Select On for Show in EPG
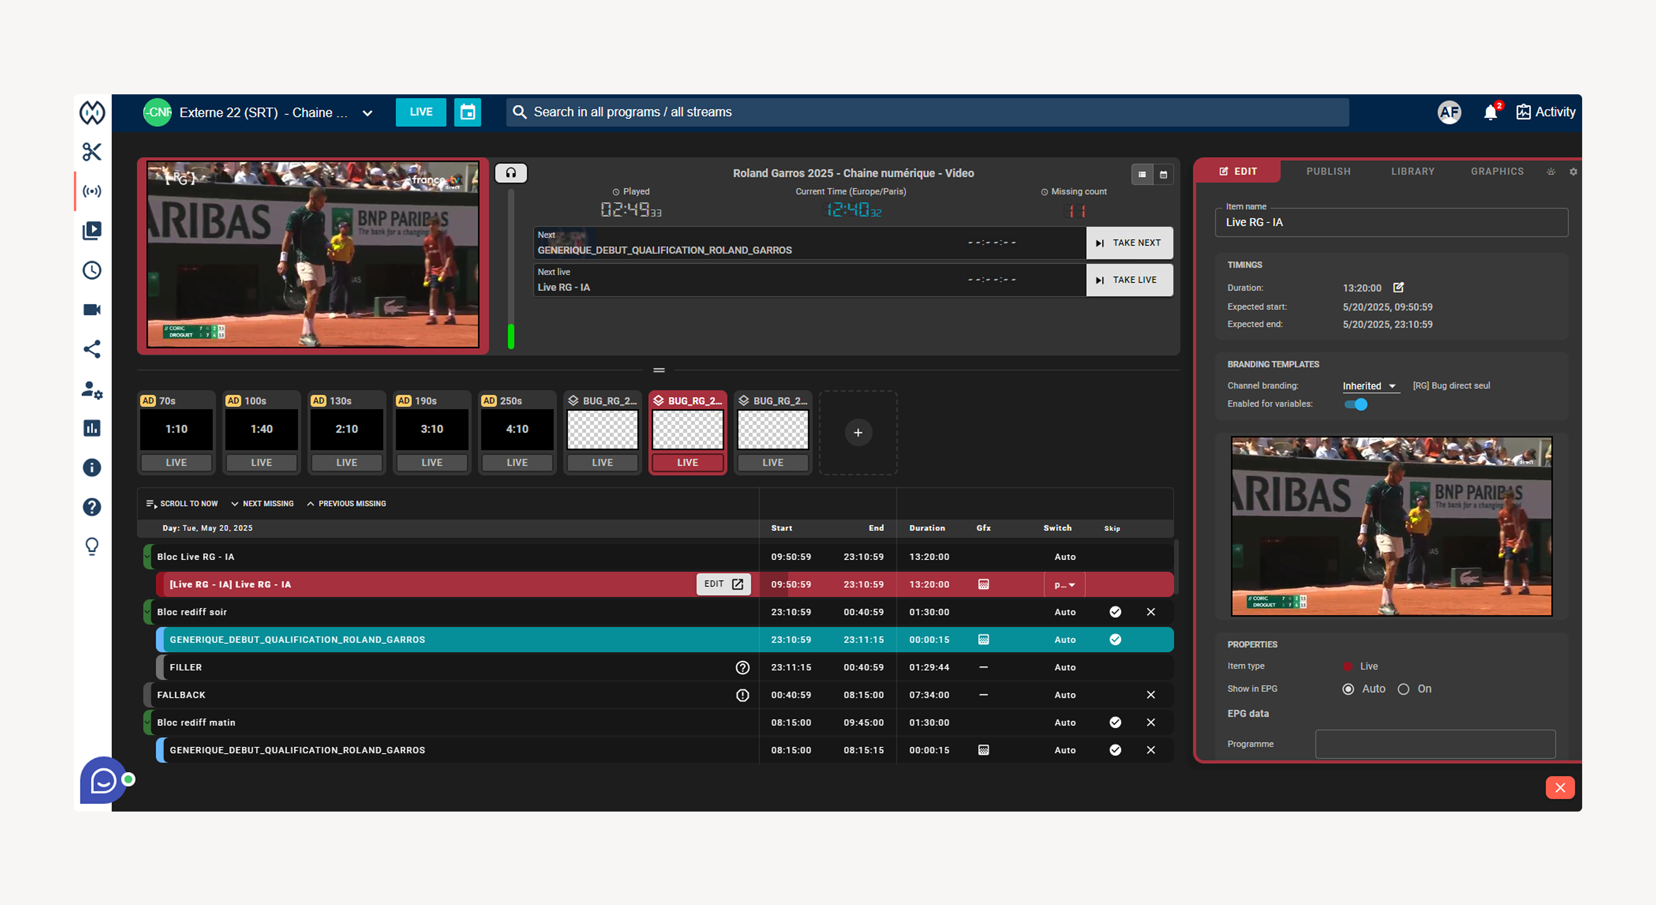Viewport: 1656px width, 905px height. (x=1403, y=689)
